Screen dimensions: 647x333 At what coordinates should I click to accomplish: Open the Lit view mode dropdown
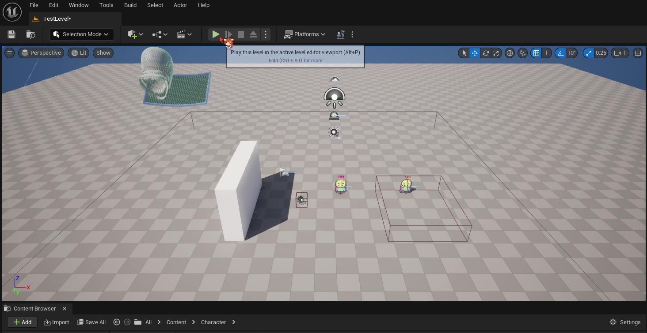coord(79,53)
